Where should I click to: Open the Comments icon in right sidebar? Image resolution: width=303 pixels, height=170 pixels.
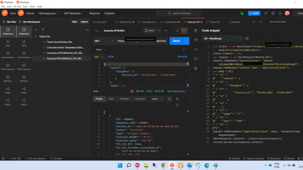[x=196, y=40]
